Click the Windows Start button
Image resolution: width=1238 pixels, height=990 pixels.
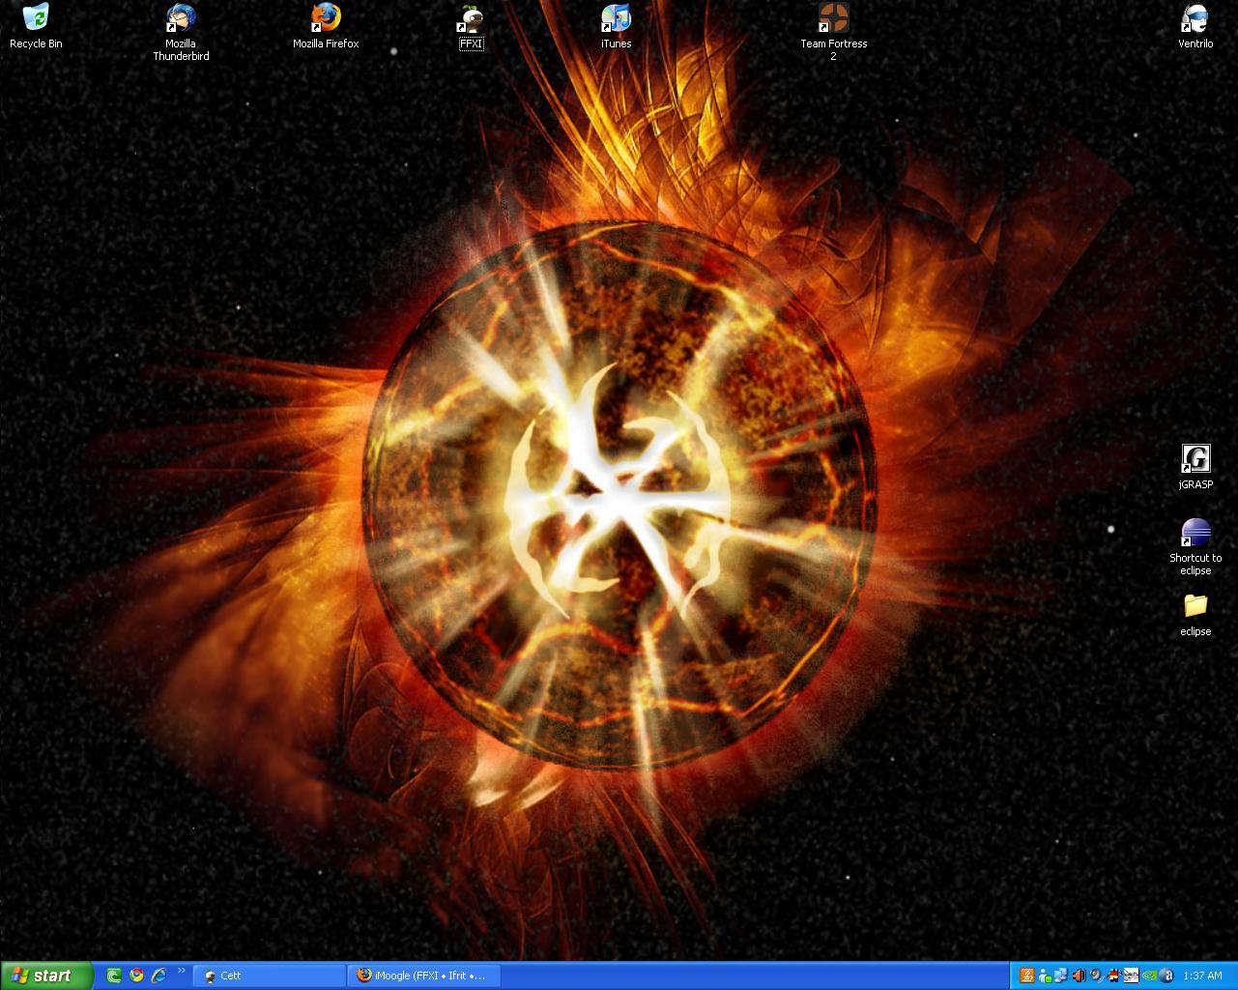[46, 975]
